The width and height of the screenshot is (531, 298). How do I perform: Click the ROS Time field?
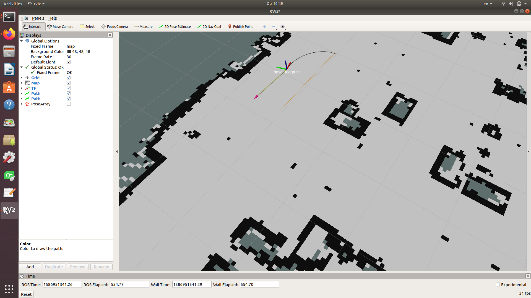(62, 284)
